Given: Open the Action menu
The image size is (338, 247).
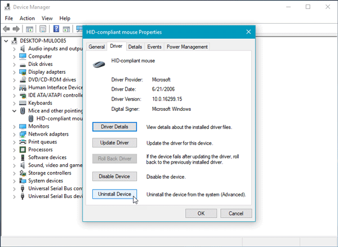Looking at the screenshot, I should point(27,19).
